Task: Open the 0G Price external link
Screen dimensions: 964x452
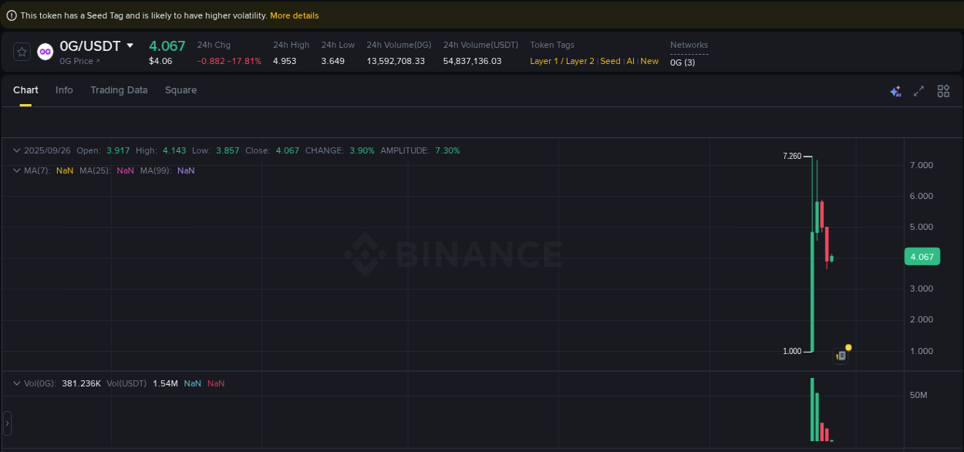Action: tap(82, 62)
